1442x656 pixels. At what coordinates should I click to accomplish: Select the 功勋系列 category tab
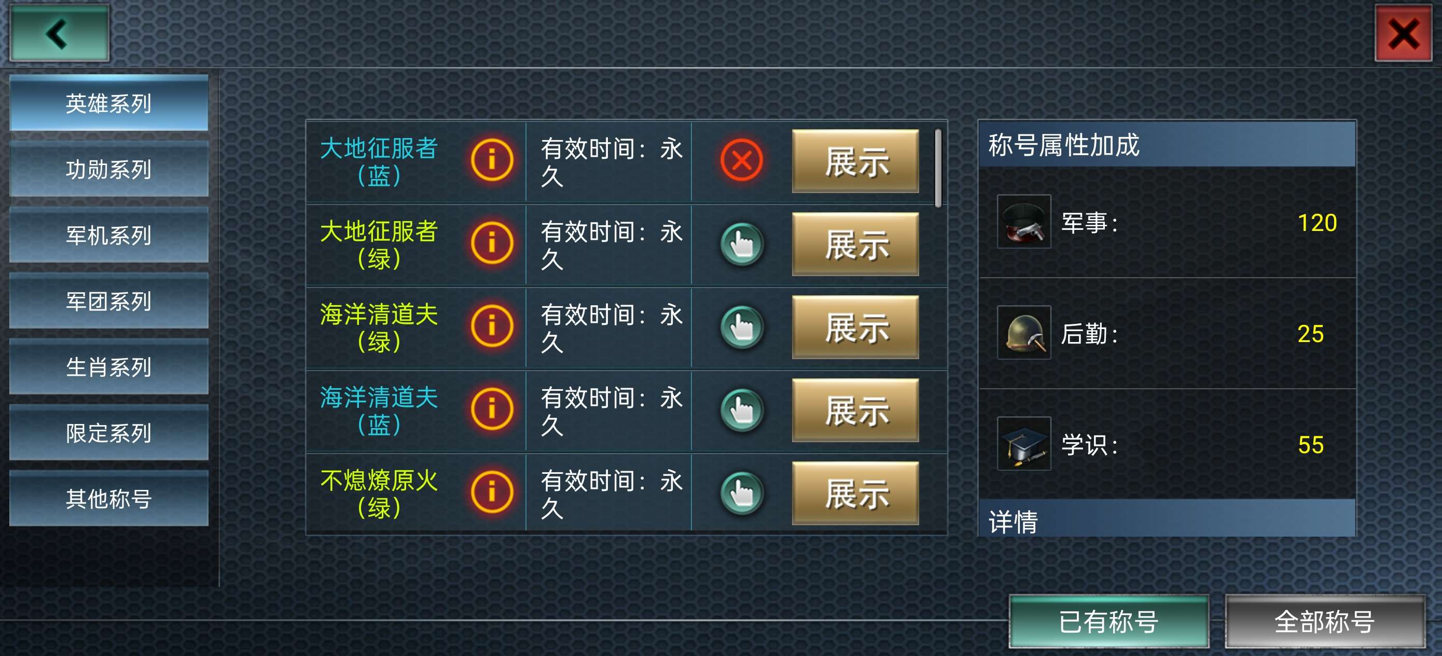[108, 169]
